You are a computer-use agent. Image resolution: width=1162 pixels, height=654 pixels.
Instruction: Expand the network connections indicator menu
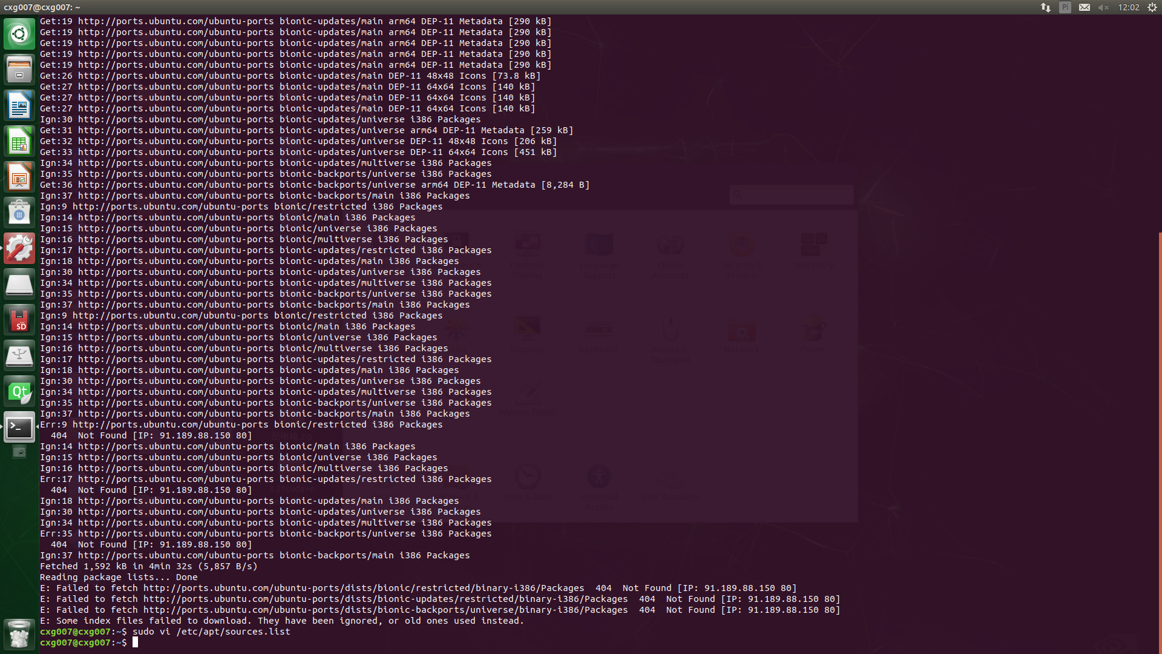1045,7
